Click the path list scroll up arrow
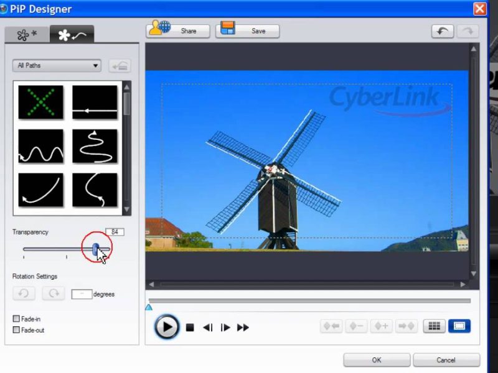498x373 pixels. (127, 86)
